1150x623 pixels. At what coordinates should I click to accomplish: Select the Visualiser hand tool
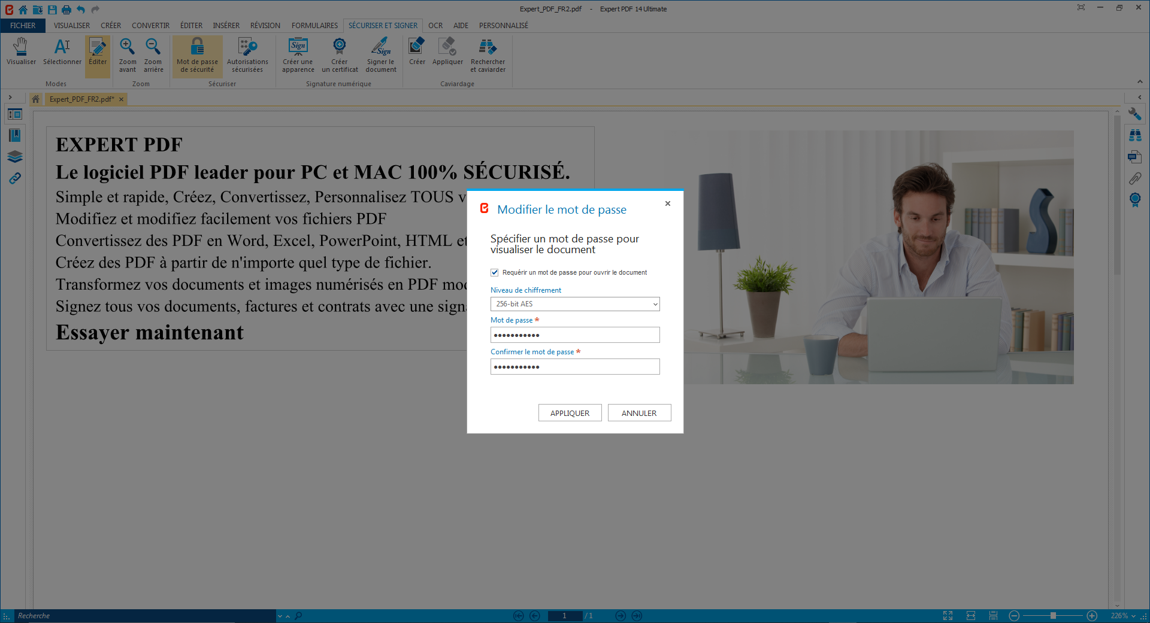21,52
